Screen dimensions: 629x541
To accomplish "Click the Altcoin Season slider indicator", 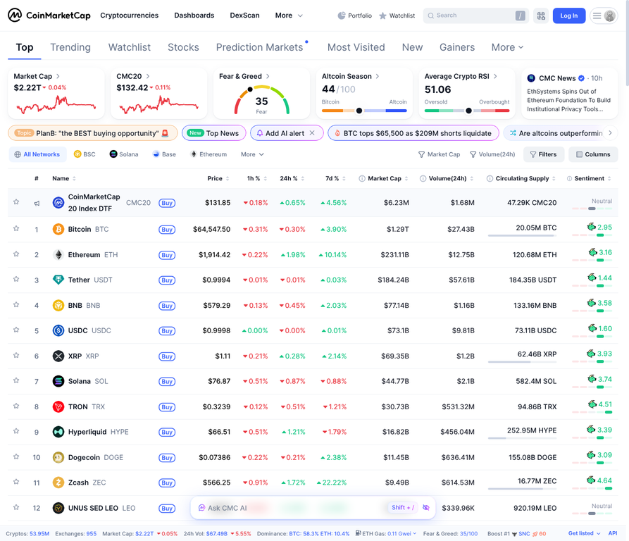I will pyautogui.click(x=359, y=111).
